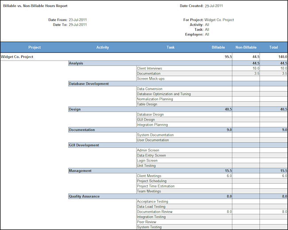Select the GUI Design task

pyautogui.click(x=146, y=119)
